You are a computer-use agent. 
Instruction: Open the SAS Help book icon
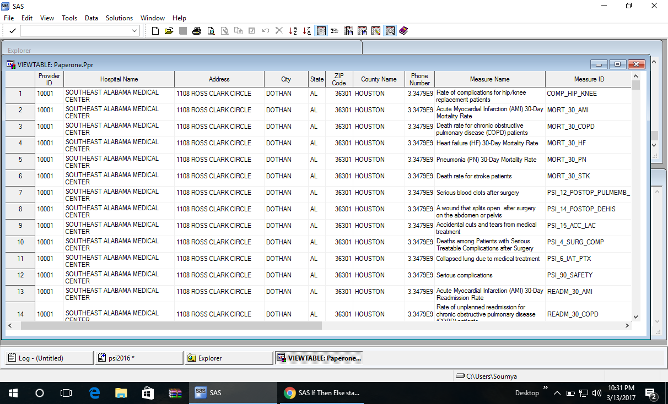[404, 31]
